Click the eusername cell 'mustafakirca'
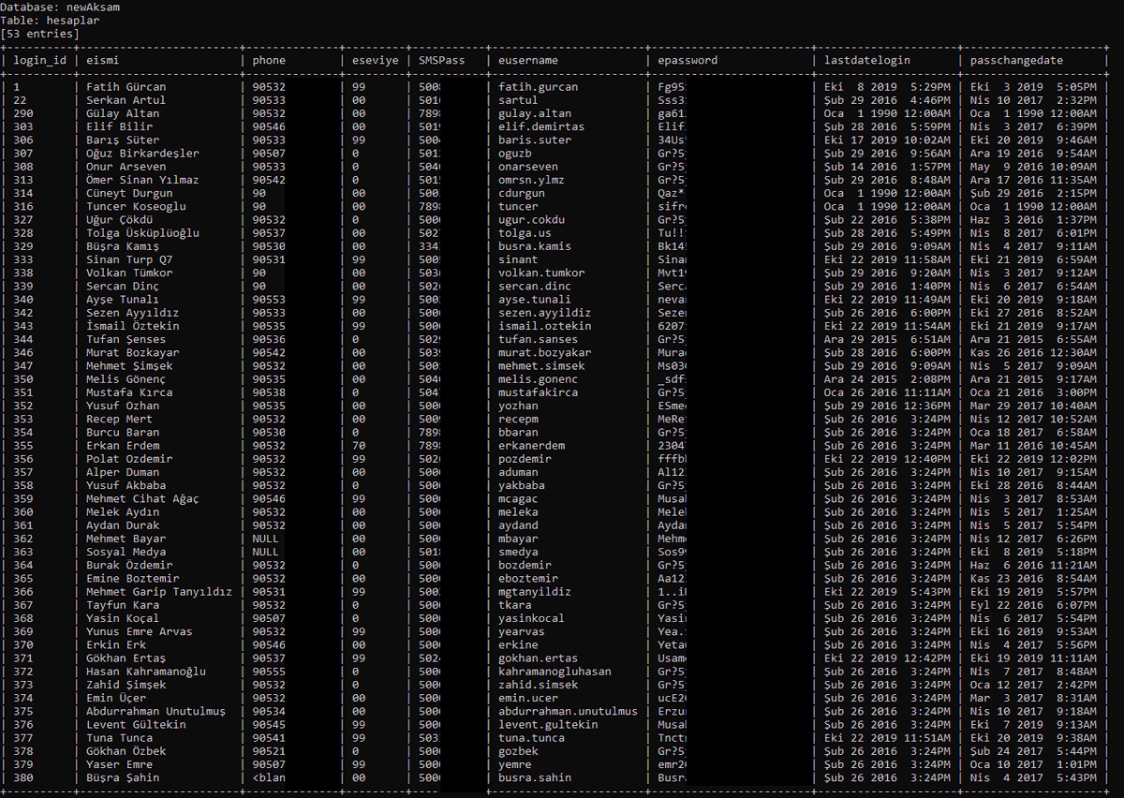 tap(539, 392)
